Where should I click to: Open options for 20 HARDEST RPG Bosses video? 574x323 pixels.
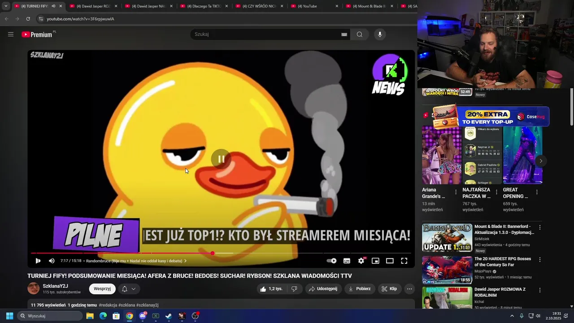(x=540, y=260)
